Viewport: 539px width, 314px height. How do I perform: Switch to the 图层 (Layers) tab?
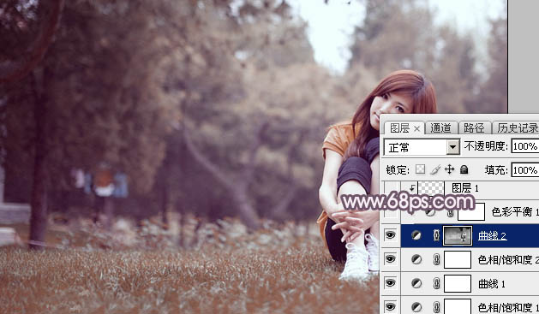[x=400, y=128]
